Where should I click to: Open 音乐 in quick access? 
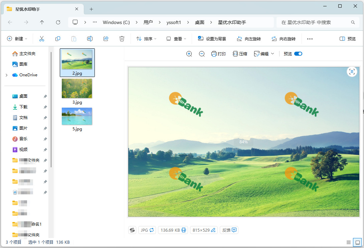point(20,139)
